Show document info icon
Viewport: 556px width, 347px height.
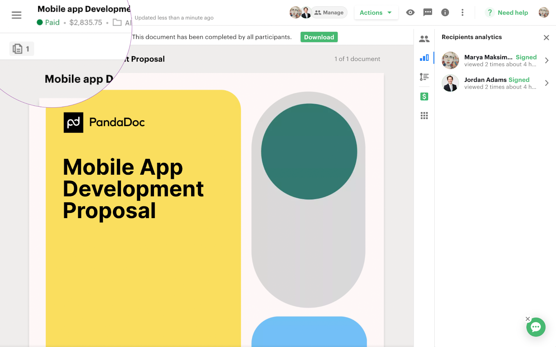click(x=445, y=13)
